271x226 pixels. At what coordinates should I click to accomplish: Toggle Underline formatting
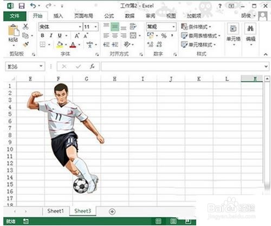click(60, 36)
